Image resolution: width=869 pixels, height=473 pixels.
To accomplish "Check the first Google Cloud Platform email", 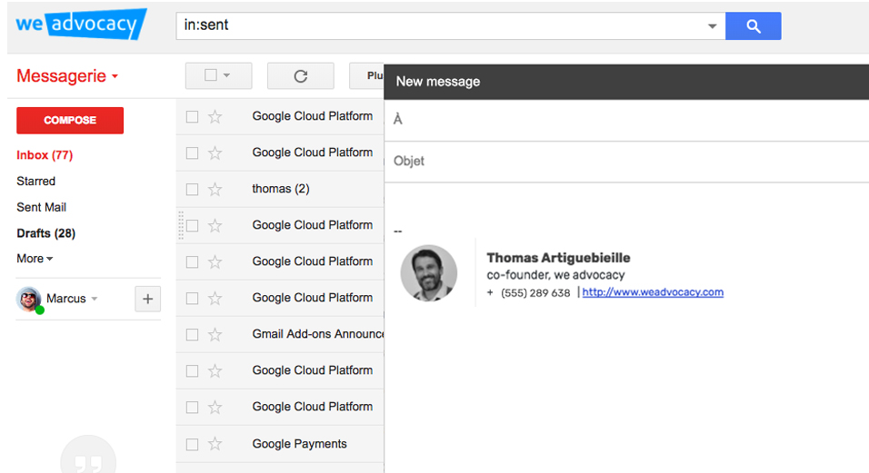I will (193, 117).
